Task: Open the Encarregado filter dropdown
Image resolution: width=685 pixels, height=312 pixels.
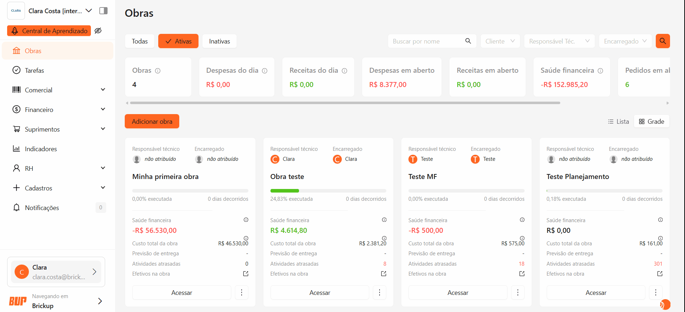Action: coord(625,41)
